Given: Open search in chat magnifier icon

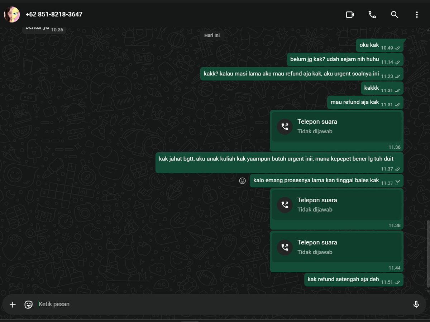Looking at the screenshot, I should 394,15.
